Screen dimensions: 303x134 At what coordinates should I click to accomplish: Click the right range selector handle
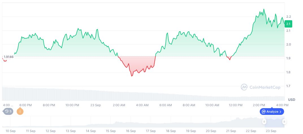(x=284, y=122)
